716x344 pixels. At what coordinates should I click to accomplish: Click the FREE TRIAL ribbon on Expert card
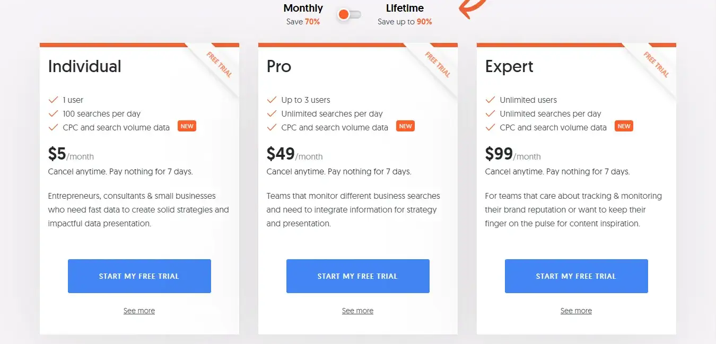click(x=656, y=64)
